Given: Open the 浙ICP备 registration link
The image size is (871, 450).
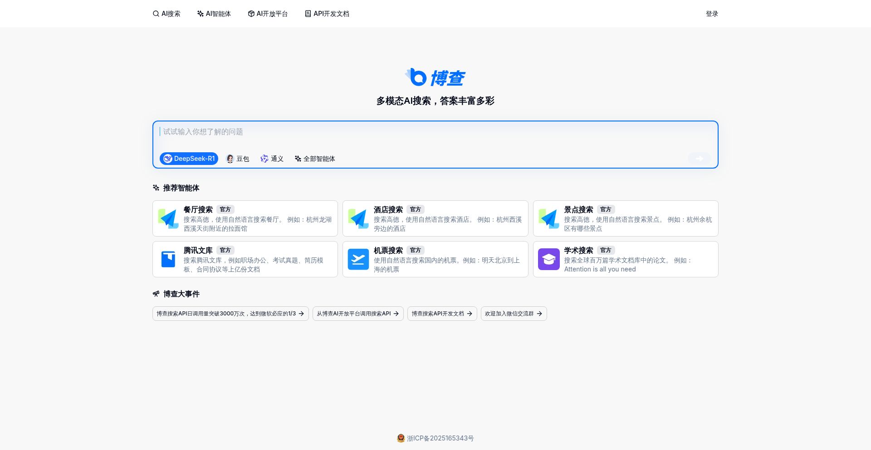Looking at the screenshot, I should [439, 438].
